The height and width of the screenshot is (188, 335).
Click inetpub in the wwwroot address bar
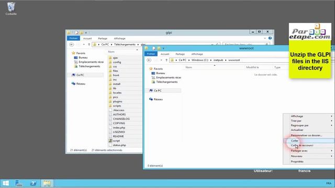218,60
